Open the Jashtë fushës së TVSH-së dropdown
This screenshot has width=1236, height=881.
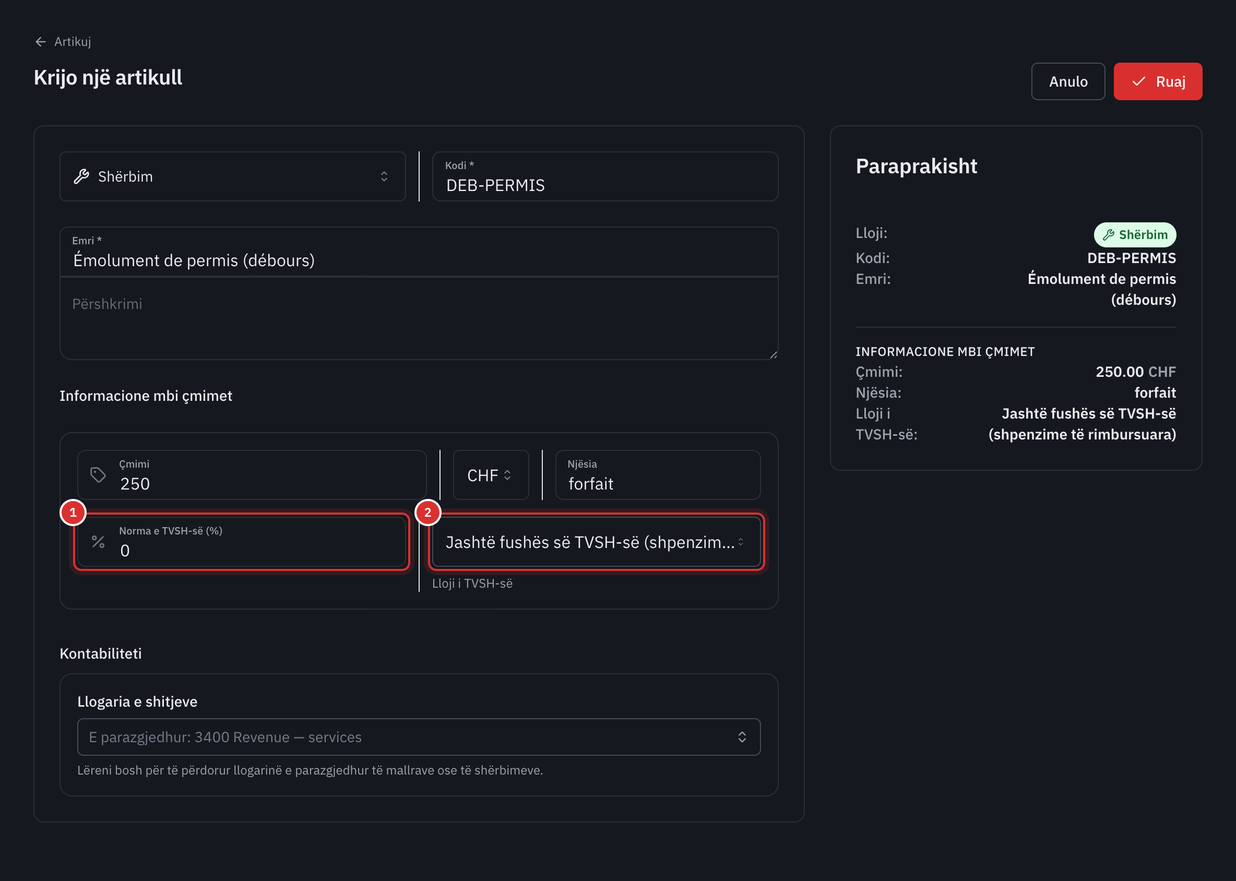click(596, 541)
